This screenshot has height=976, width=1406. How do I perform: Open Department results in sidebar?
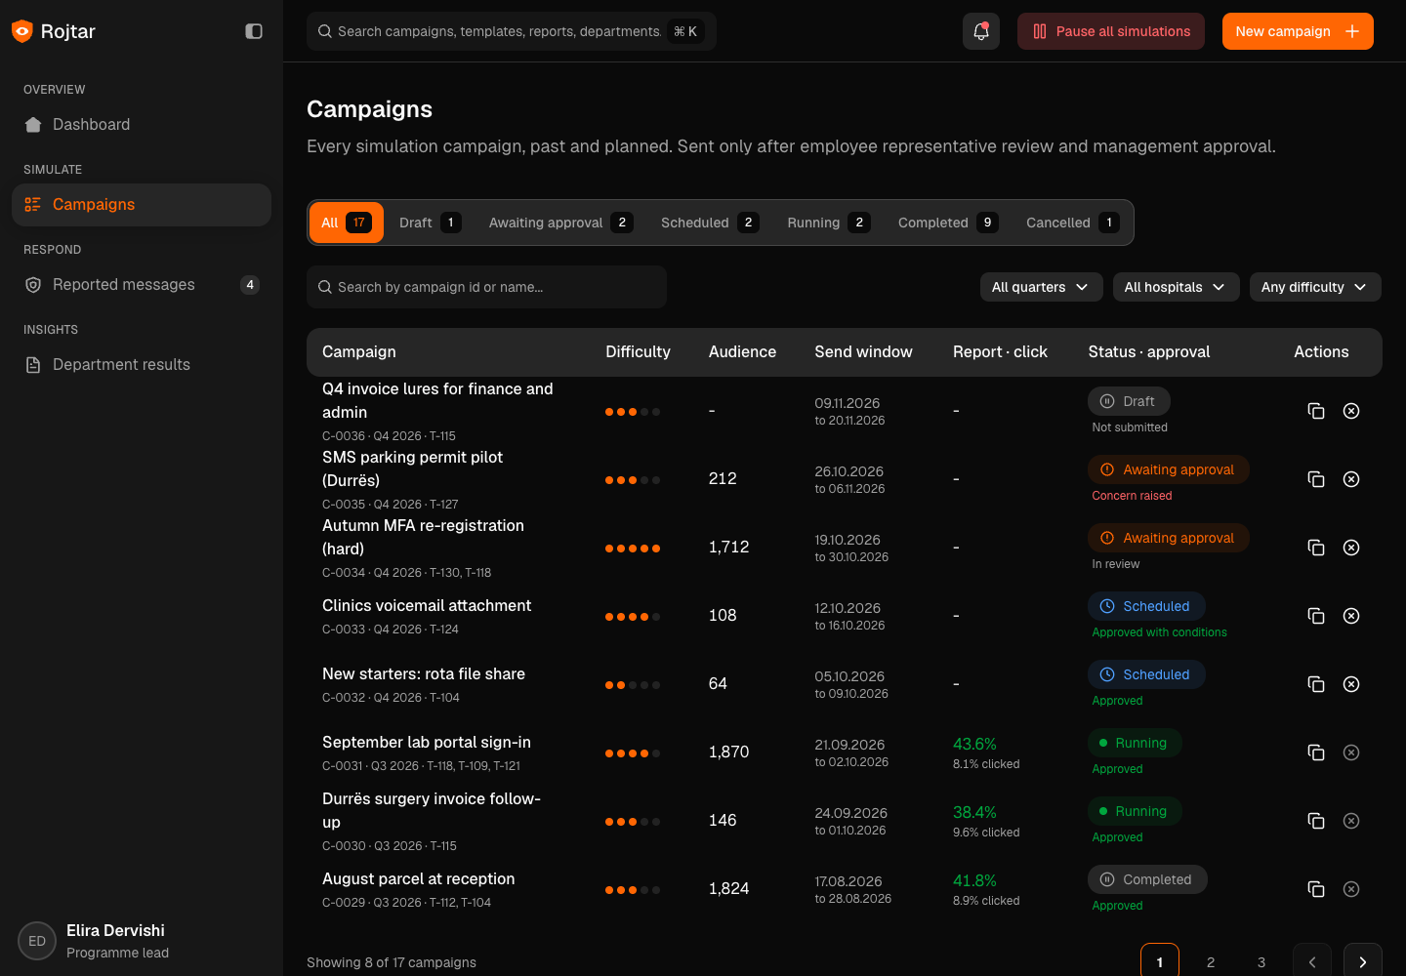[x=142, y=365]
